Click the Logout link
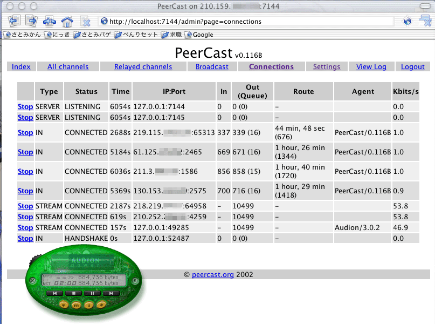 (x=413, y=66)
